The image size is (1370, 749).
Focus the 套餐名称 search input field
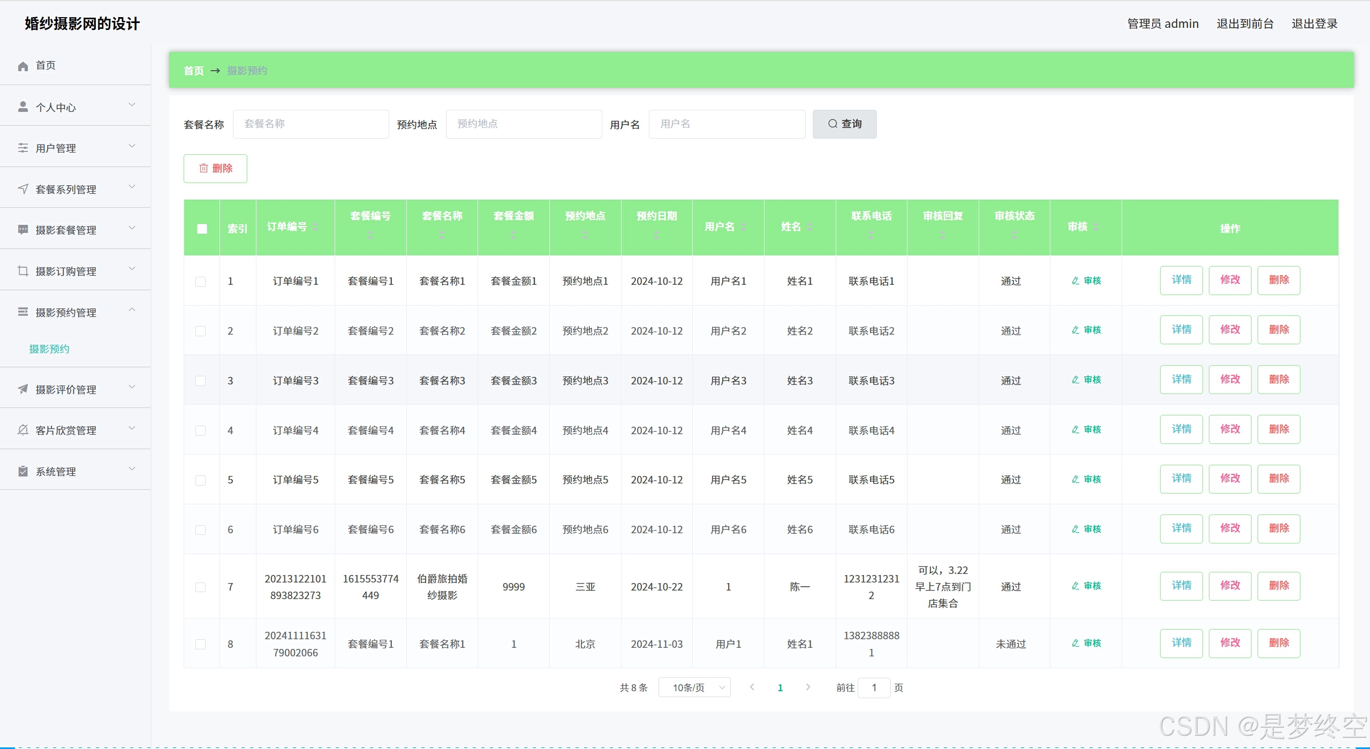pos(311,124)
